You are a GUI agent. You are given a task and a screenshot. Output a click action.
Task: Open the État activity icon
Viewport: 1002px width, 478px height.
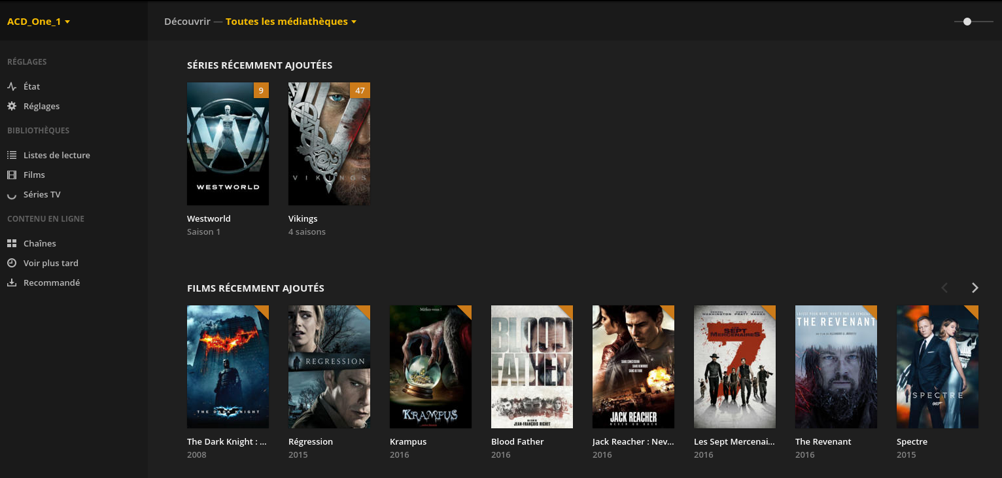(x=11, y=86)
